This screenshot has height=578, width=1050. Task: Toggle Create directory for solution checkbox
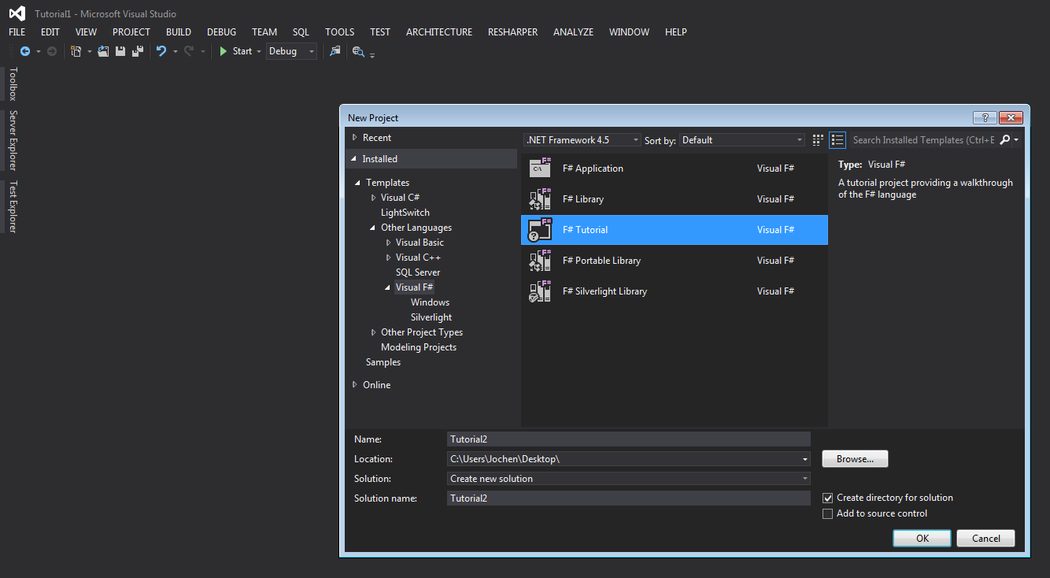click(x=827, y=498)
